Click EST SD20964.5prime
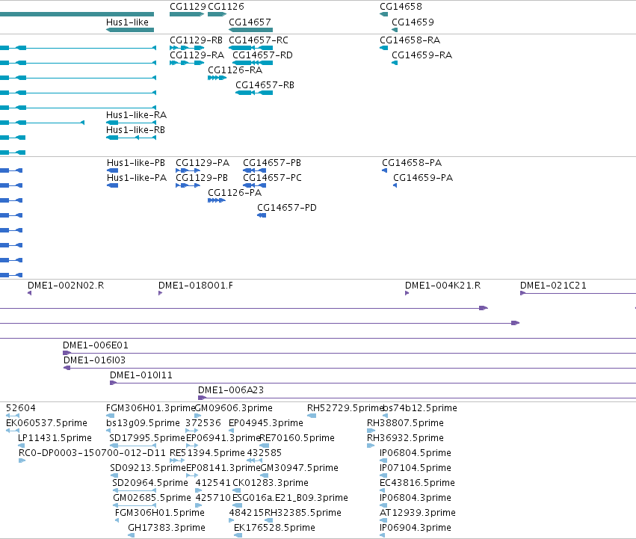636x539 pixels. click(x=150, y=483)
